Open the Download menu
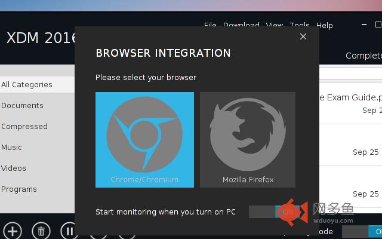382x239 pixels. point(241,24)
